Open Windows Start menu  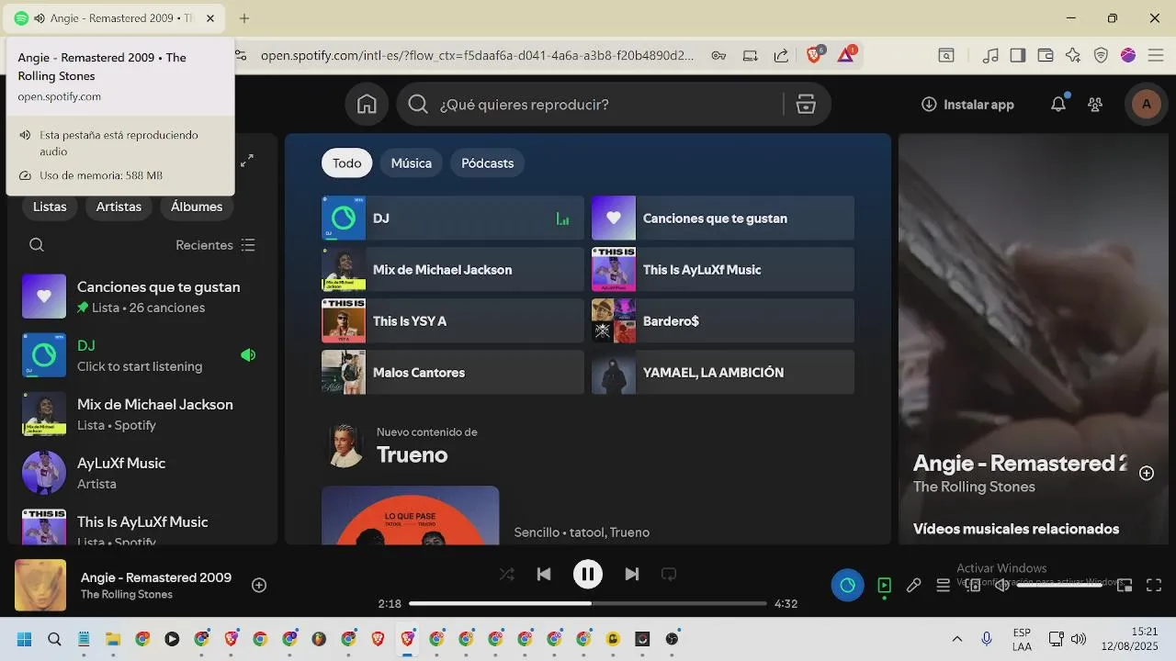pyautogui.click(x=25, y=639)
